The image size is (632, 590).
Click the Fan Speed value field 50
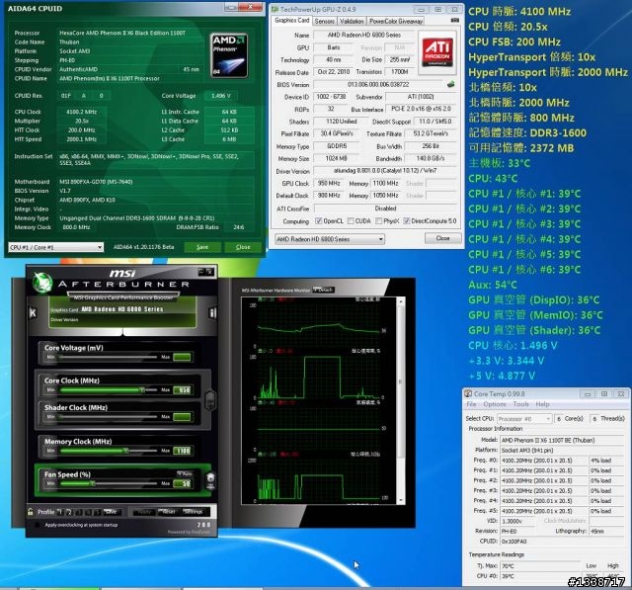coord(182,483)
